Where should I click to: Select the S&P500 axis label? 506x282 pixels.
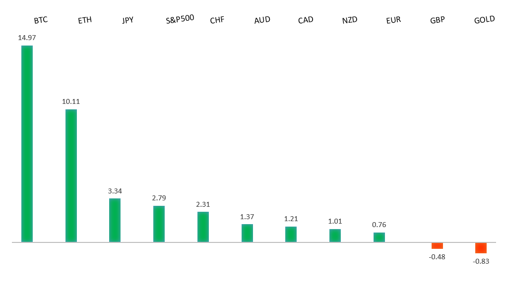click(x=180, y=19)
